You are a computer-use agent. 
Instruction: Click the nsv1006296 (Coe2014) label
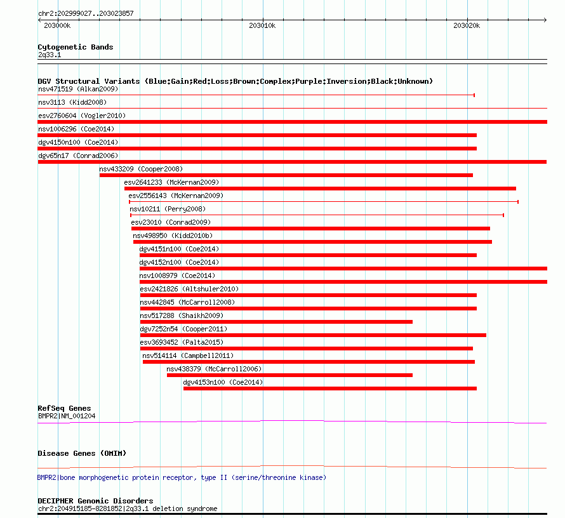point(76,129)
